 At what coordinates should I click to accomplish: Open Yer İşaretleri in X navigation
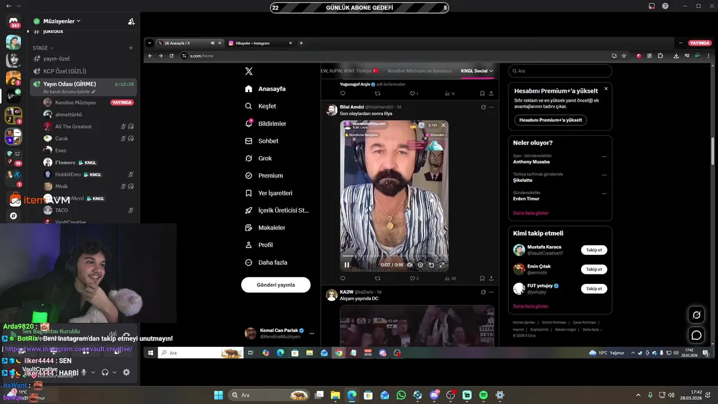(269, 193)
